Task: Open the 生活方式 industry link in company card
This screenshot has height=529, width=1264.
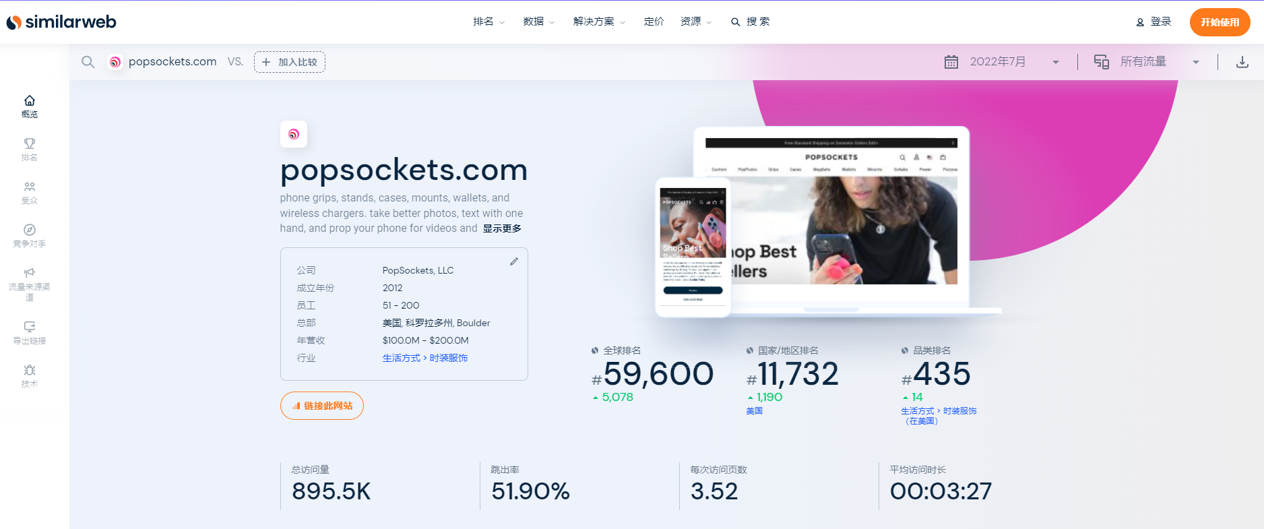Action: point(402,358)
